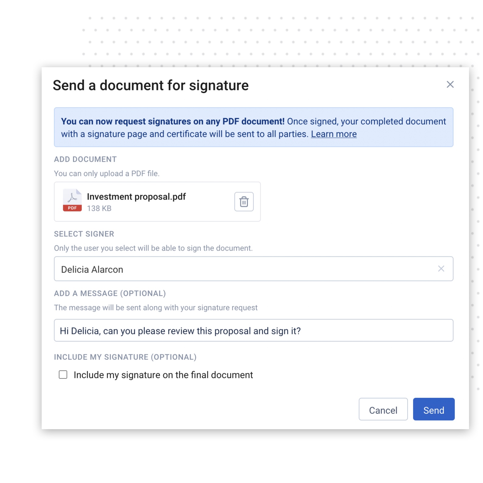
Task: Click the red PDF file icon
Action: (x=72, y=200)
